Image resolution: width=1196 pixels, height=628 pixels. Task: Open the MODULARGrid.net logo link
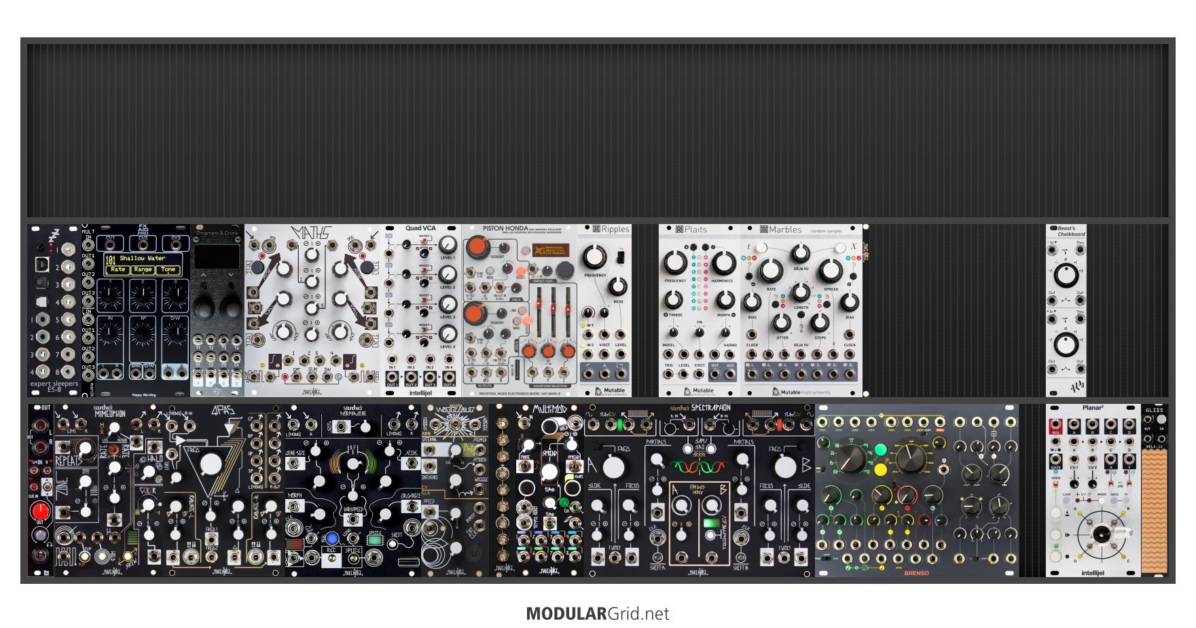598,614
